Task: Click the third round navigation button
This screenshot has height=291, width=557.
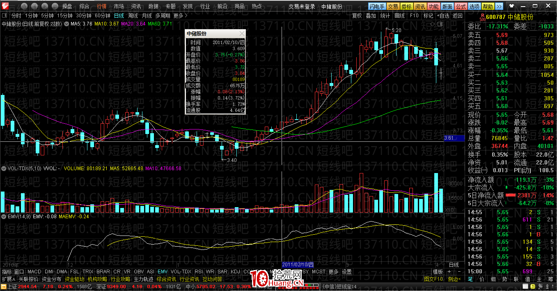Action: pyautogui.click(x=45, y=6)
